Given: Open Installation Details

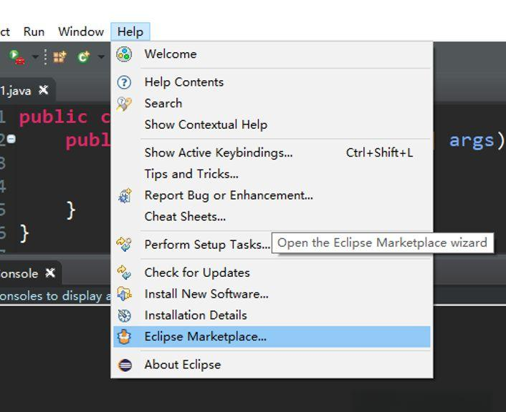Looking at the screenshot, I should pos(272,315).
